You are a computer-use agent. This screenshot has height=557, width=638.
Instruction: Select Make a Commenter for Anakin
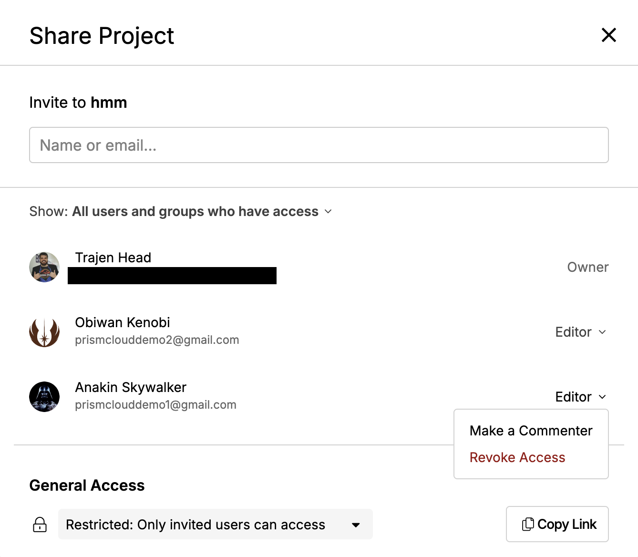tap(531, 431)
